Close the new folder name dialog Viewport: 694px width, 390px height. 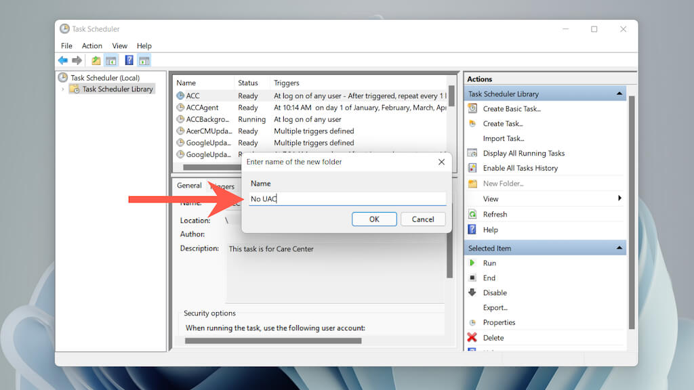click(x=441, y=162)
